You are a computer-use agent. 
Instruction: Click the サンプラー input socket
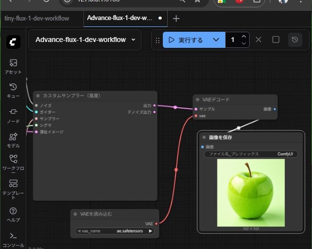click(36, 119)
